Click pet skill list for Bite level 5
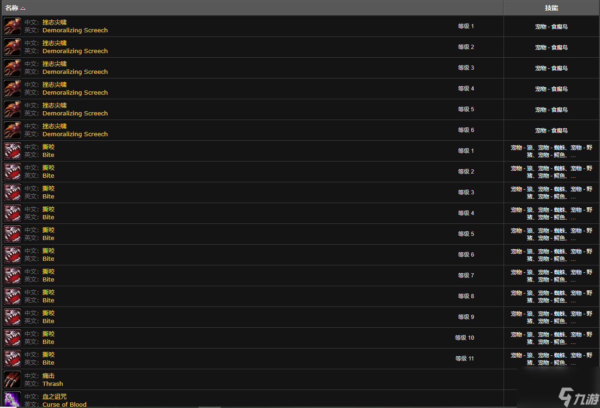 pos(552,234)
